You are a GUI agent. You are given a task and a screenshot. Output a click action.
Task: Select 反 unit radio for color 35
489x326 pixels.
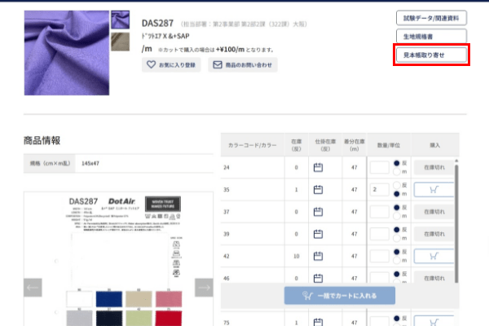[x=397, y=185]
